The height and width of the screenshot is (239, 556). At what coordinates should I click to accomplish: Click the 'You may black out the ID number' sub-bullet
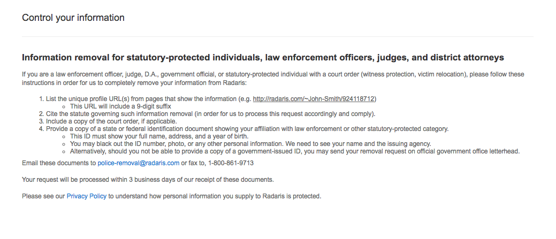[x=250, y=144]
